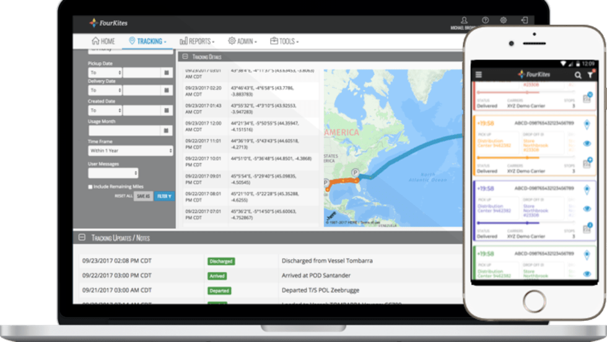Open Pickup Date calendar picker icon
Image resolution: width=607 pixels, height=342 pixels.
[166, 73]
